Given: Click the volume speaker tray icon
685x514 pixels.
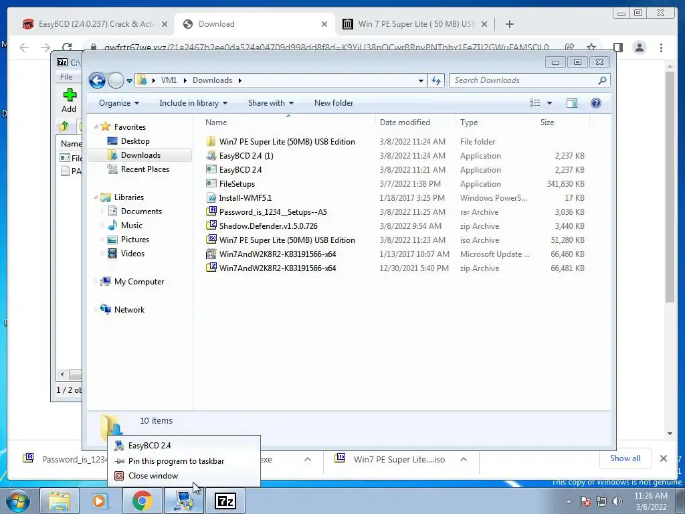Looking at the screenshot, I should [617, 501].
